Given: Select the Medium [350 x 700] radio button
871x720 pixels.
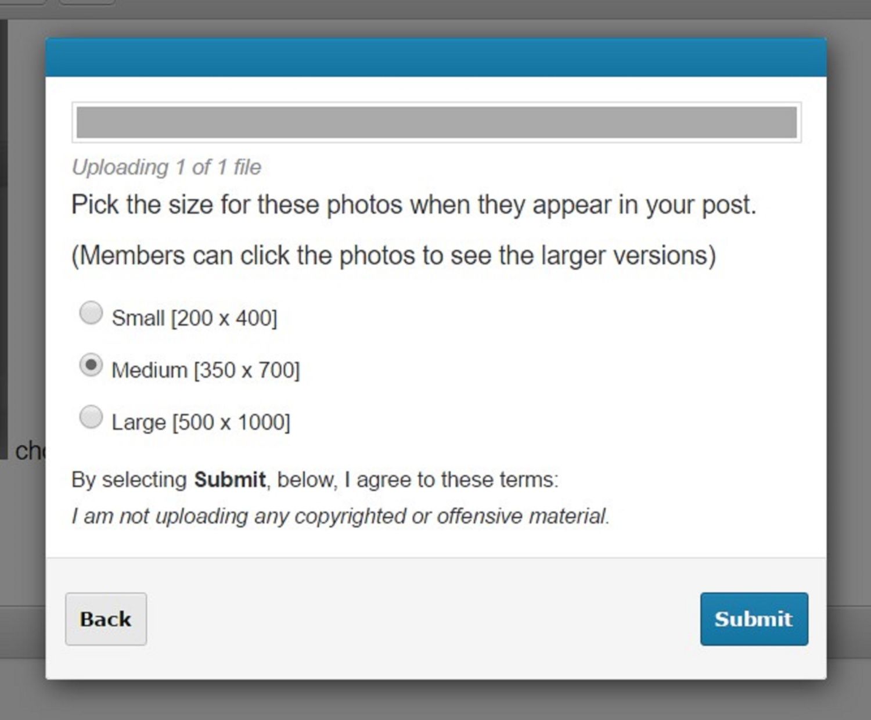Looking at the screenshot, I should 91,365.
